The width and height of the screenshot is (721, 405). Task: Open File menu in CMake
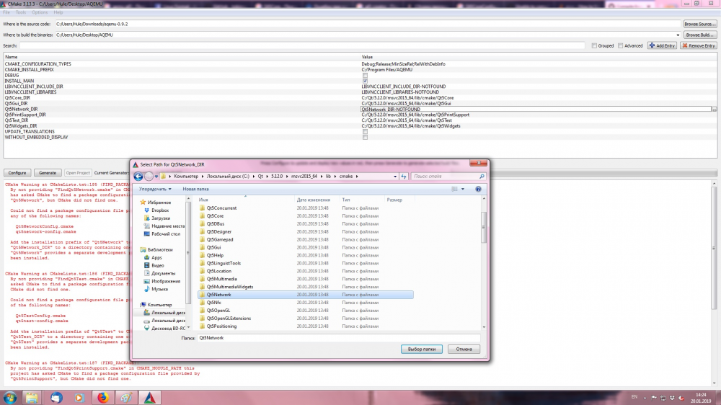click(x=6, y=12)
